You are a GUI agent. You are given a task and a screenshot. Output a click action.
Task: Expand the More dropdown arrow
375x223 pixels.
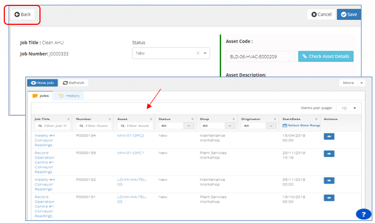(x=361, y=83)
